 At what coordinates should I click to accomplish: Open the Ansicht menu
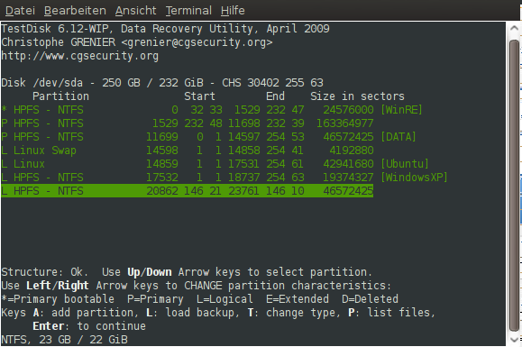coord(135,11)
